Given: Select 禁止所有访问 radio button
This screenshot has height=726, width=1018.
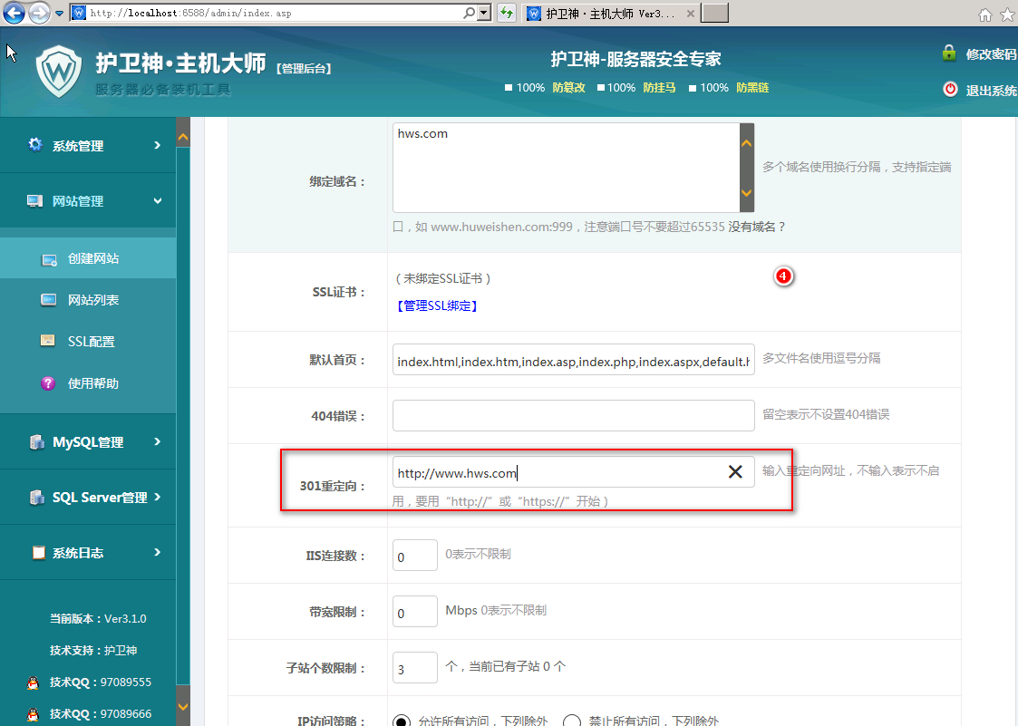Looking at the screenshot, I should tap(572, 721).
